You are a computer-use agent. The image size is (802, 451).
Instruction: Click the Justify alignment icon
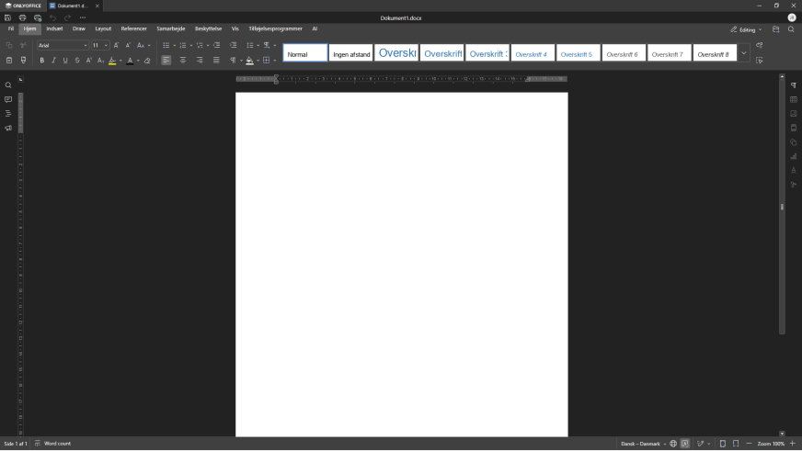pyautogui.click(x=216, y=61)
